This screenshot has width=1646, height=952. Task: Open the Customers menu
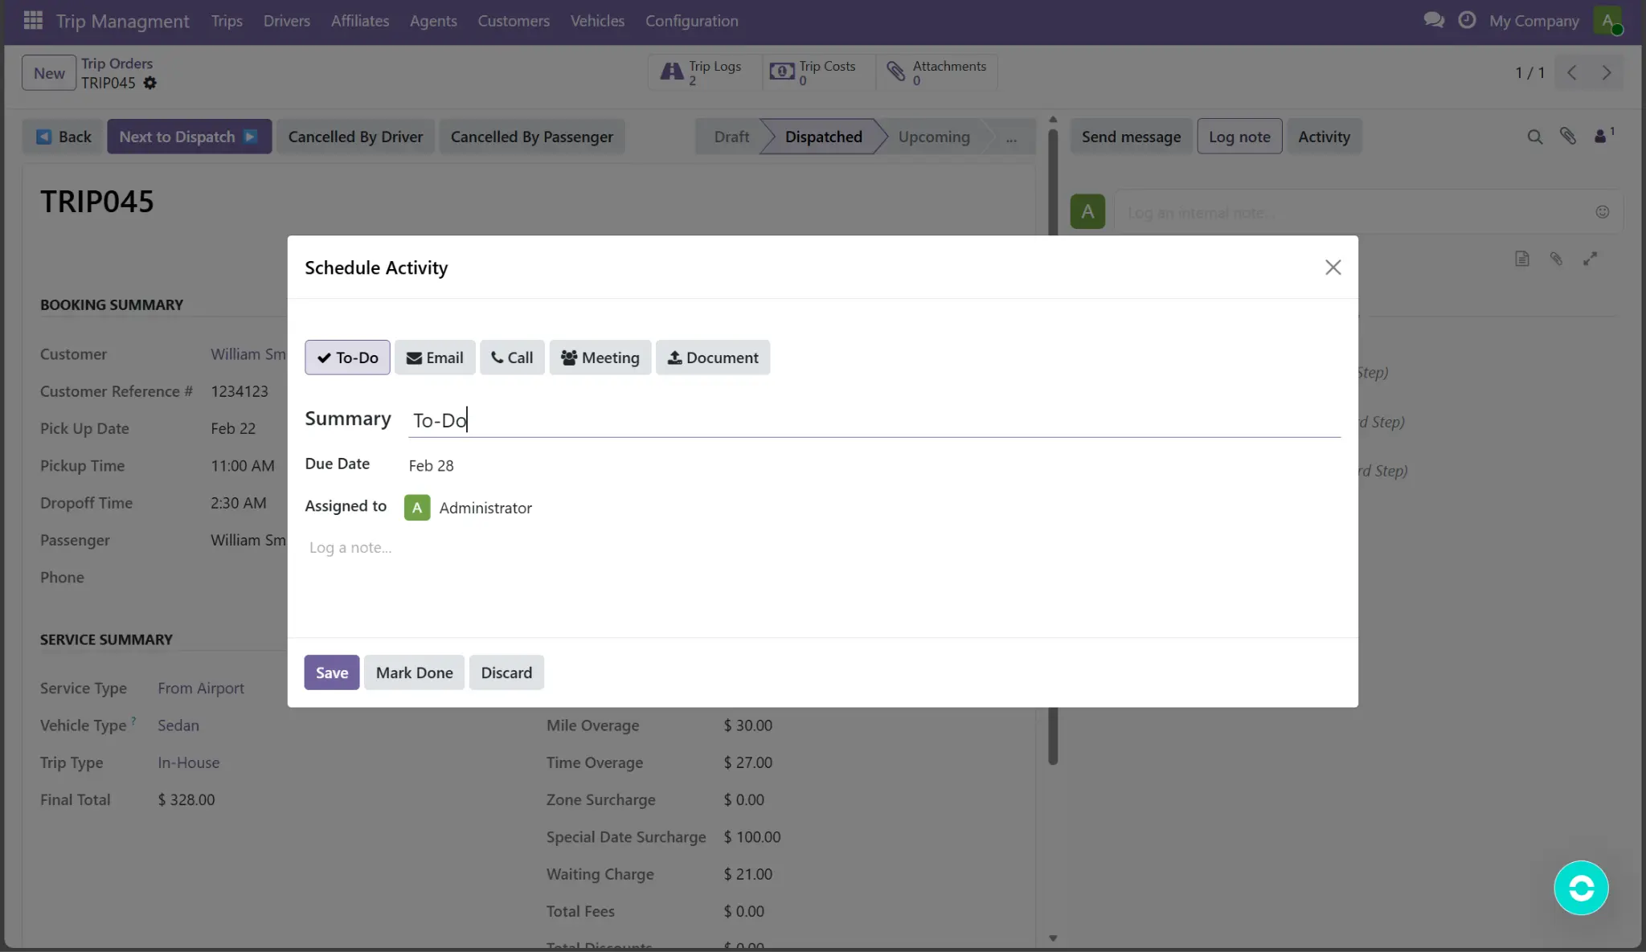coord(514,21)
